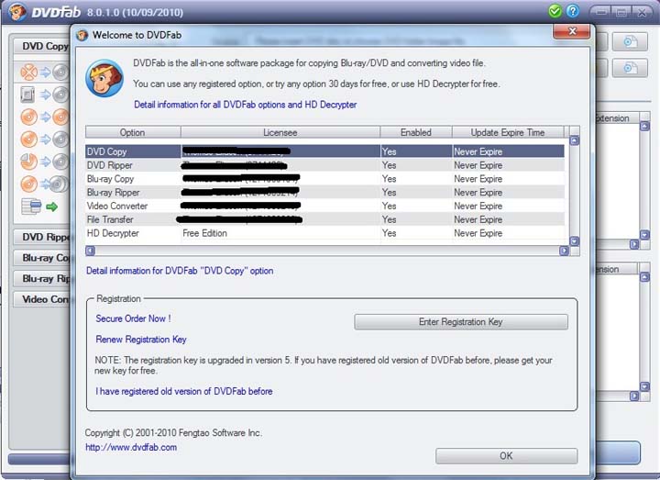Open the blue help question mark icon

click(572, 11)
